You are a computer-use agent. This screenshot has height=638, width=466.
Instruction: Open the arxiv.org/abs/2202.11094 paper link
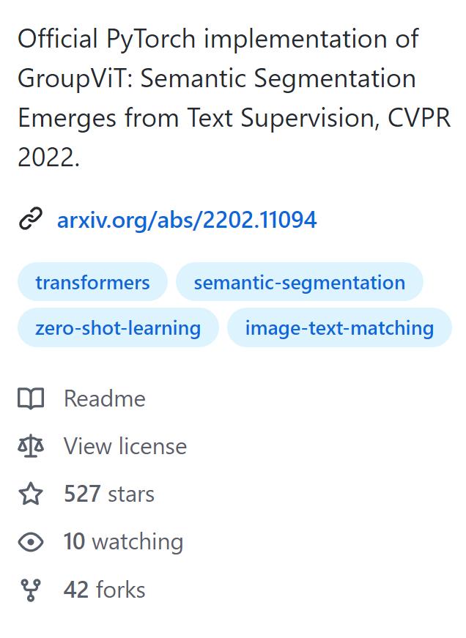tap(186, 219)
